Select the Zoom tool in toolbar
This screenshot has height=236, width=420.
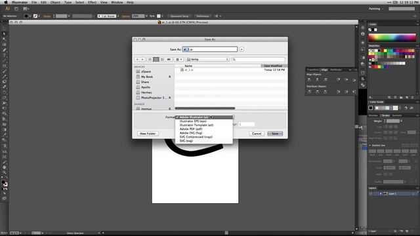[5, 172]
